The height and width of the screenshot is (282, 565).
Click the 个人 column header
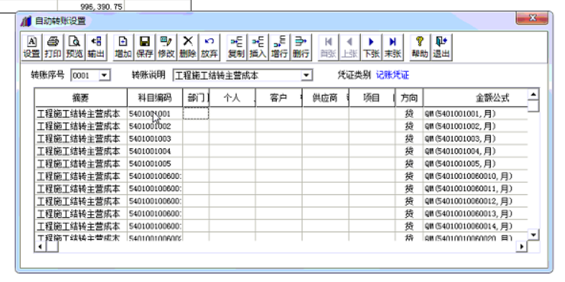pos(232,98)
